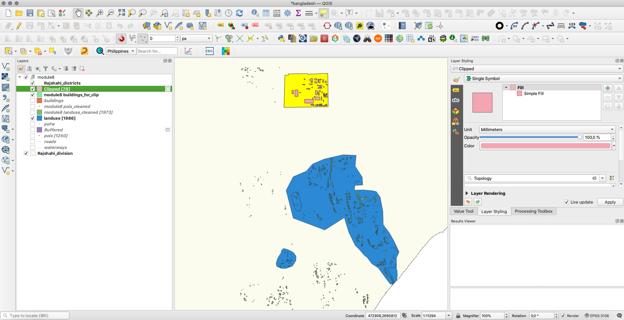Image resolution: width=624 pixels, height=320 pixels.
Task: Click the Zoom Full extent icon
Action: pyautogui.click(x=121, y=13)
